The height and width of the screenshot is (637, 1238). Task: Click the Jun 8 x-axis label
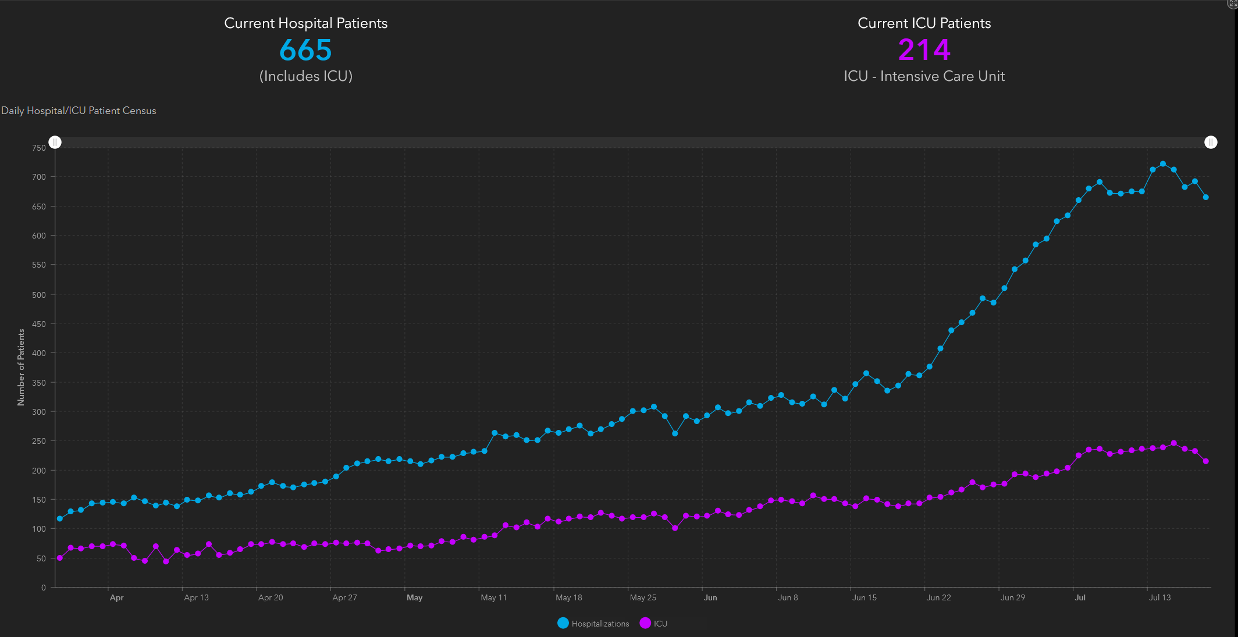click(788, 597)
